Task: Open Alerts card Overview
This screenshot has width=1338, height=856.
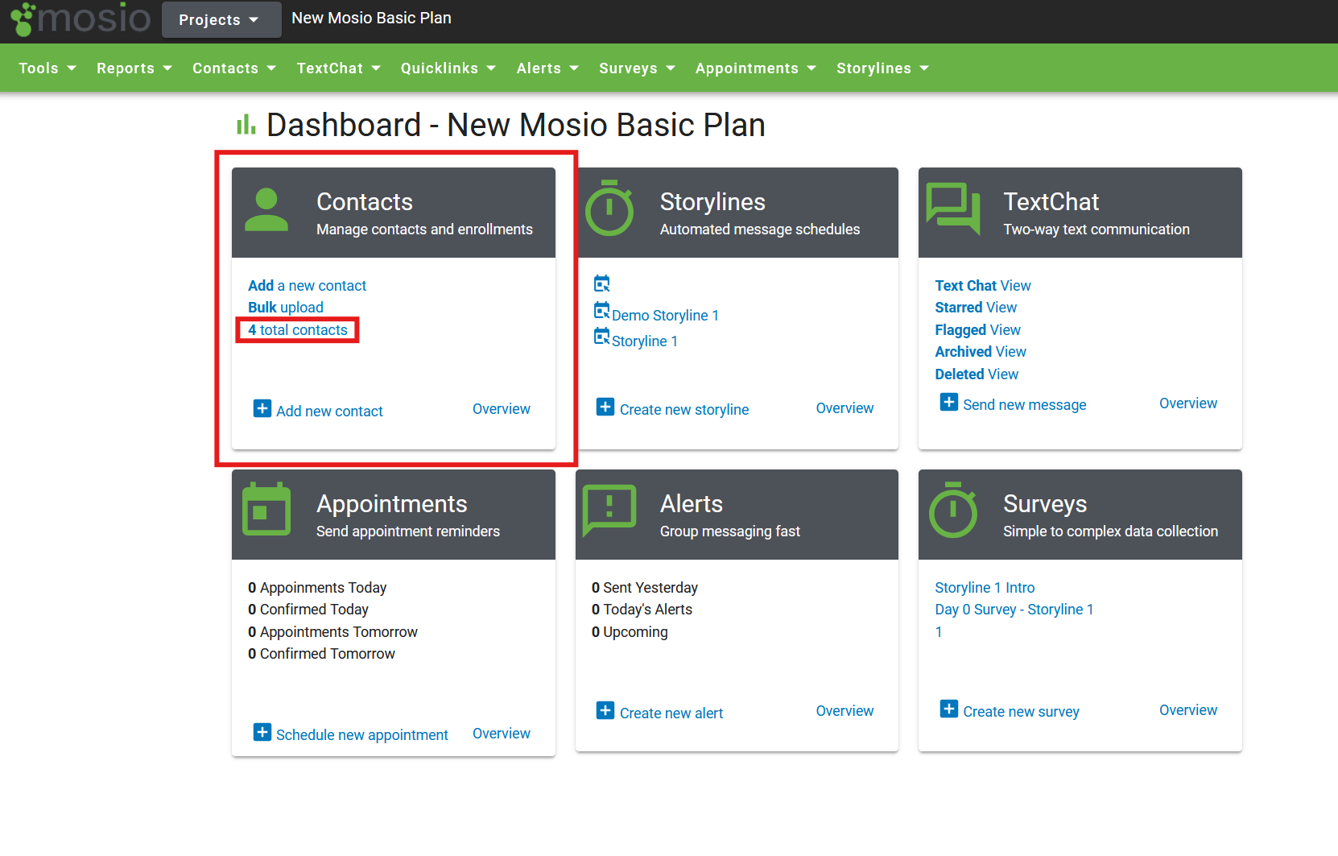Action: [x=845, y=711]
